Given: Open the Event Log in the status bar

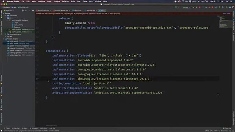Looking at the screenshot, I should (227, 128).
